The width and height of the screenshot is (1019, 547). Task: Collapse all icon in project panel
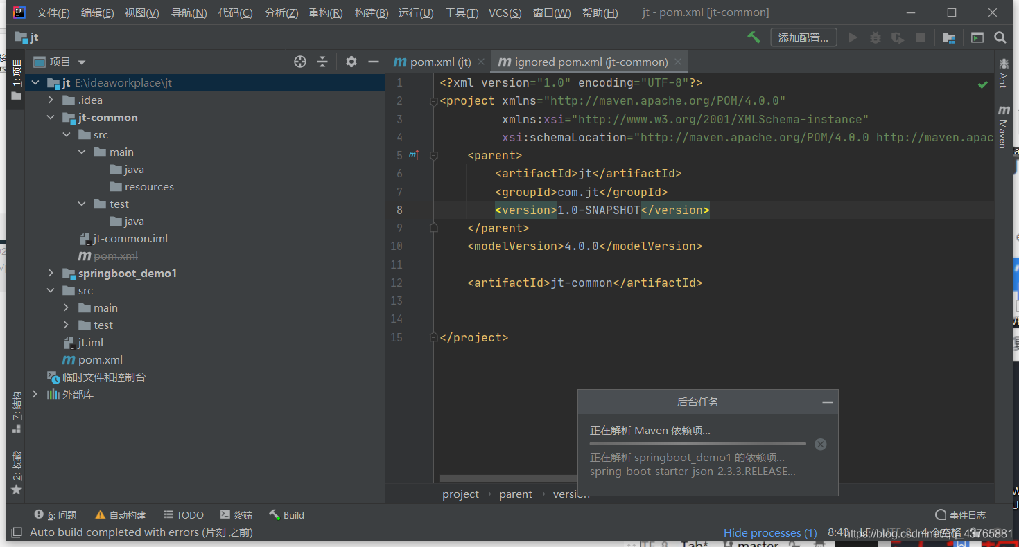coord(322,62)
